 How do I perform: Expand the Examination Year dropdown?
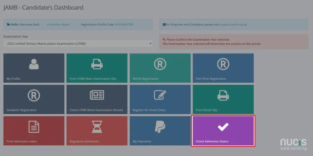78,44
